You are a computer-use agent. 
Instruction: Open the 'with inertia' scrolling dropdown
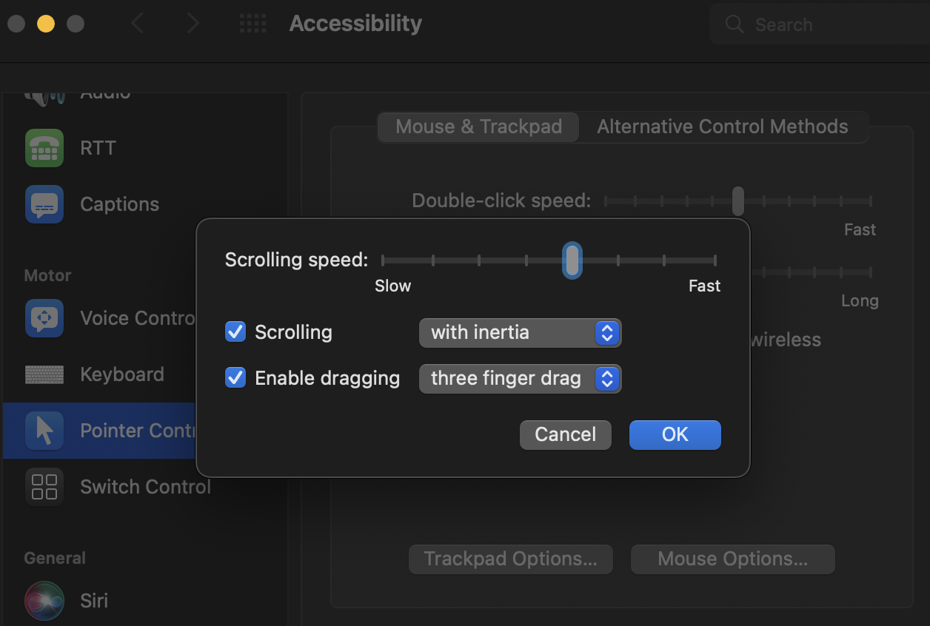click(x=520, y=333)
